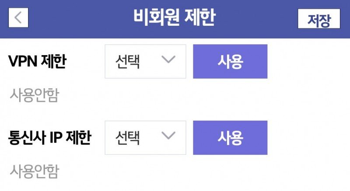Tap the purple 사용 button beside 통신사 dropdown
Screen dimensions: 350x191
(230, 138)
